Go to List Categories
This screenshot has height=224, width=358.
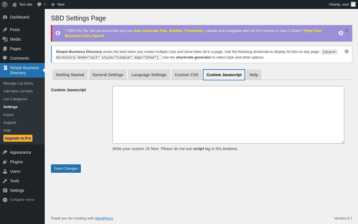[x=15, y=99]
